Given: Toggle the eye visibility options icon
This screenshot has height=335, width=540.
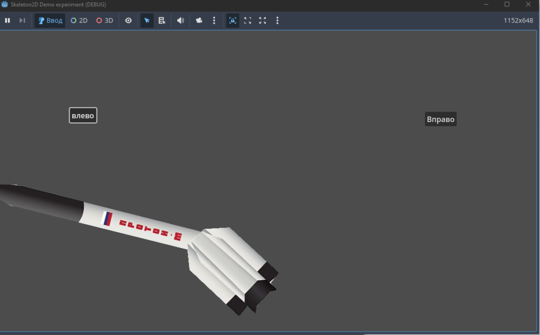Looking at the screenshot, I should point(129,21).
